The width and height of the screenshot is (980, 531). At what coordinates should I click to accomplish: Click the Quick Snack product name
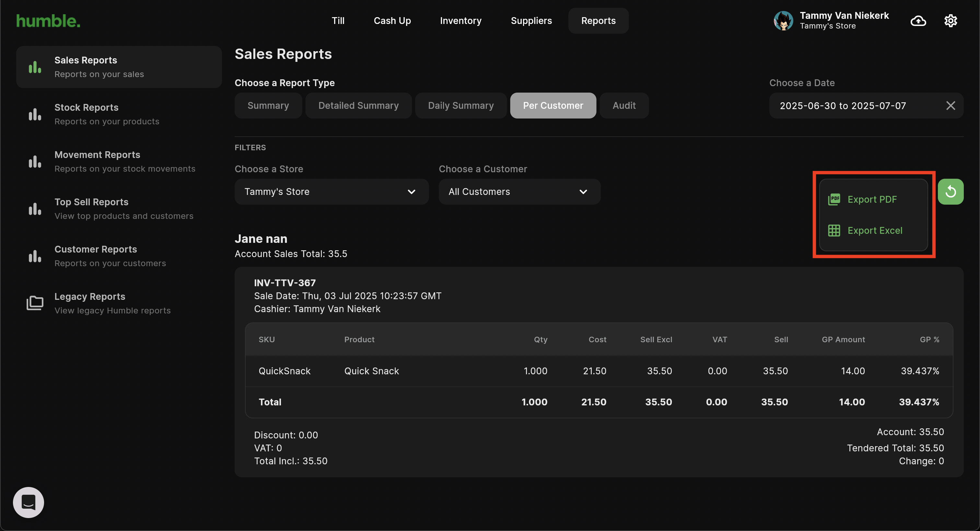(x=371, y=371)
